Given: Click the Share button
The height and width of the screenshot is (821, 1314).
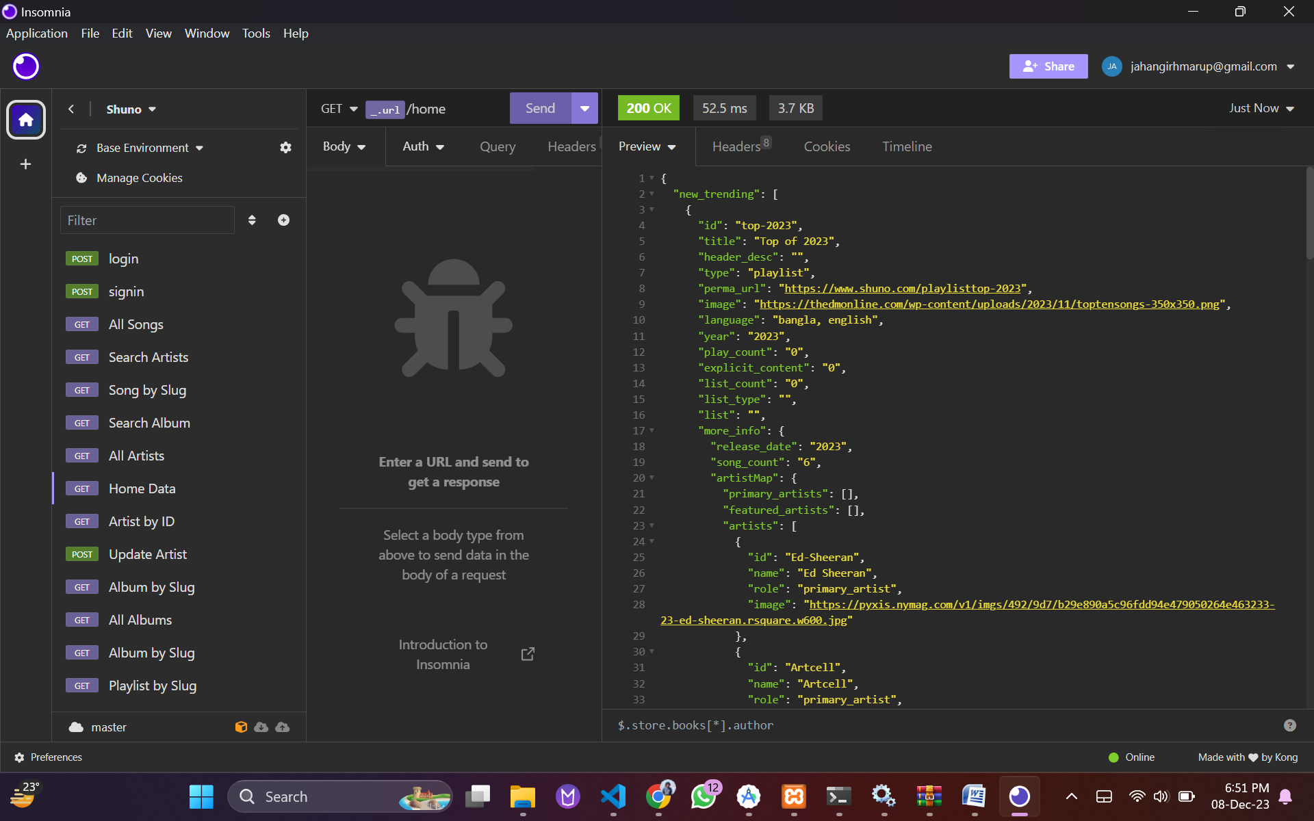Looking at the screenshot, I should pyautogui.click(x=1048, y=66).
